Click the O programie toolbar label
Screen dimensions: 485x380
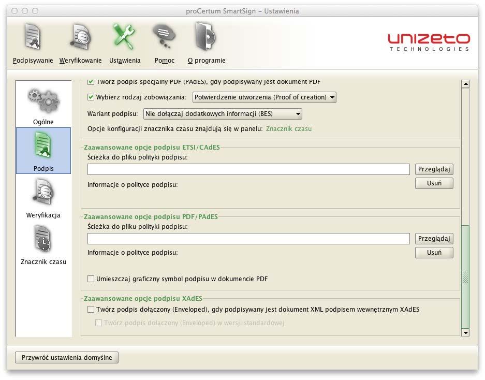(x=207, y=61)
